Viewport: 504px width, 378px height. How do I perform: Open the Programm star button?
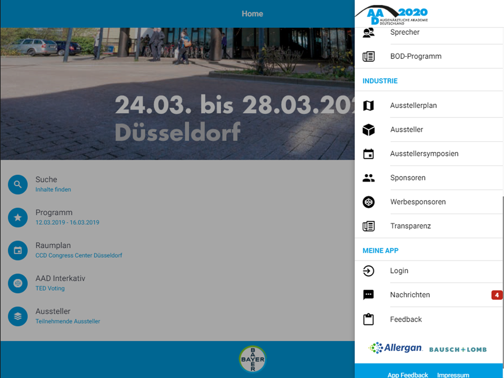[18, 218]
